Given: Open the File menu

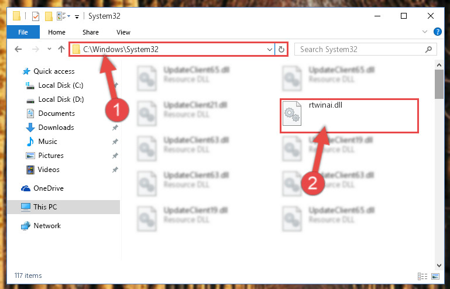Looking at the screenshot, I should (x=23, y=32).
